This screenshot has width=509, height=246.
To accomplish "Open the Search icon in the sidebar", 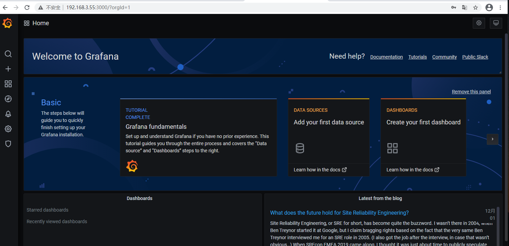I will pos(8,54).
